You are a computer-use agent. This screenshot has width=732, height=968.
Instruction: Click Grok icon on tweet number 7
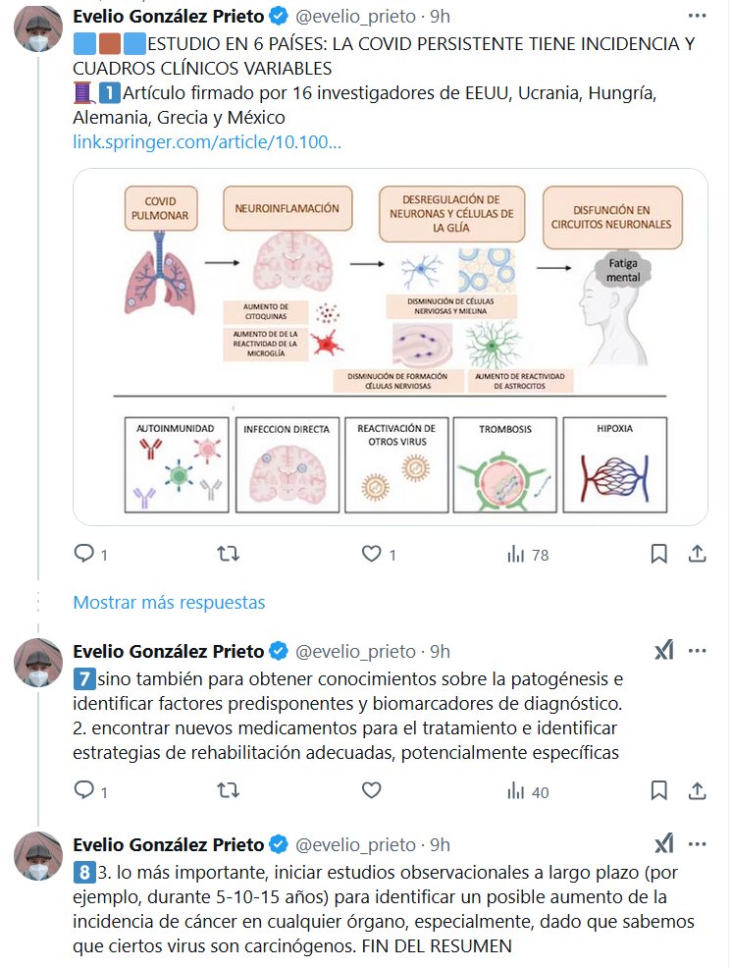664,651
